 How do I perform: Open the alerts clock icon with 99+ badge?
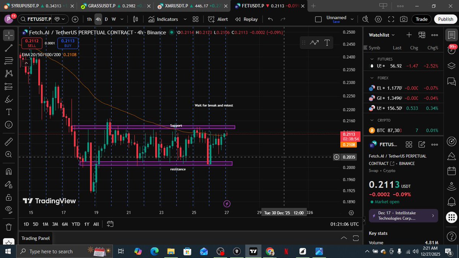click(x=451, y=50)
